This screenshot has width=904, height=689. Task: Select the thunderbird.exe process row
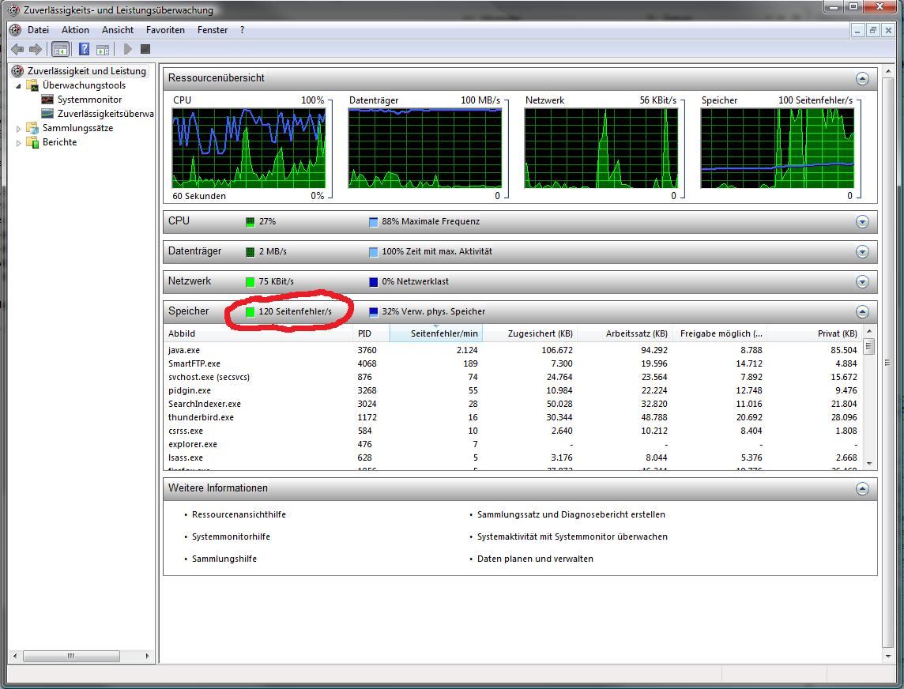[513, 417]
